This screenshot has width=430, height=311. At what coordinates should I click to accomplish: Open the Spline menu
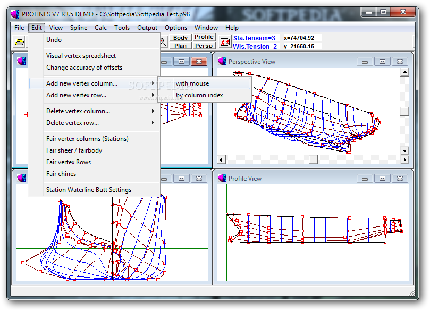tap(79, 28)
